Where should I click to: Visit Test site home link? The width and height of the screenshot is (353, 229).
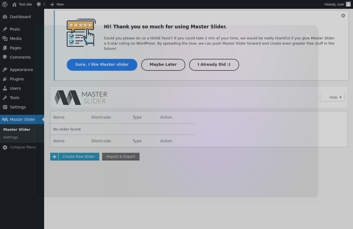(x=22, y=4)
